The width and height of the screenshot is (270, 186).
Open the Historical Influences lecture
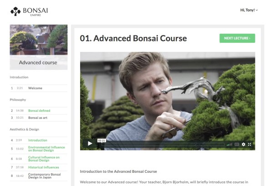click(39, 167)
